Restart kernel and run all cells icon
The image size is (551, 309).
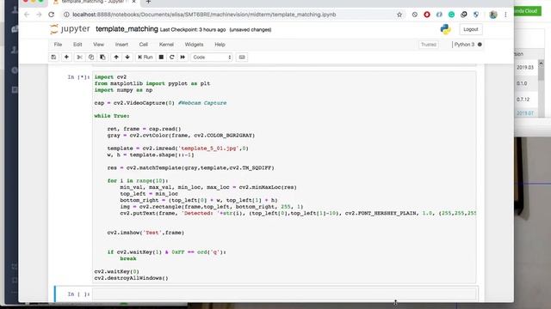[183, 58]
